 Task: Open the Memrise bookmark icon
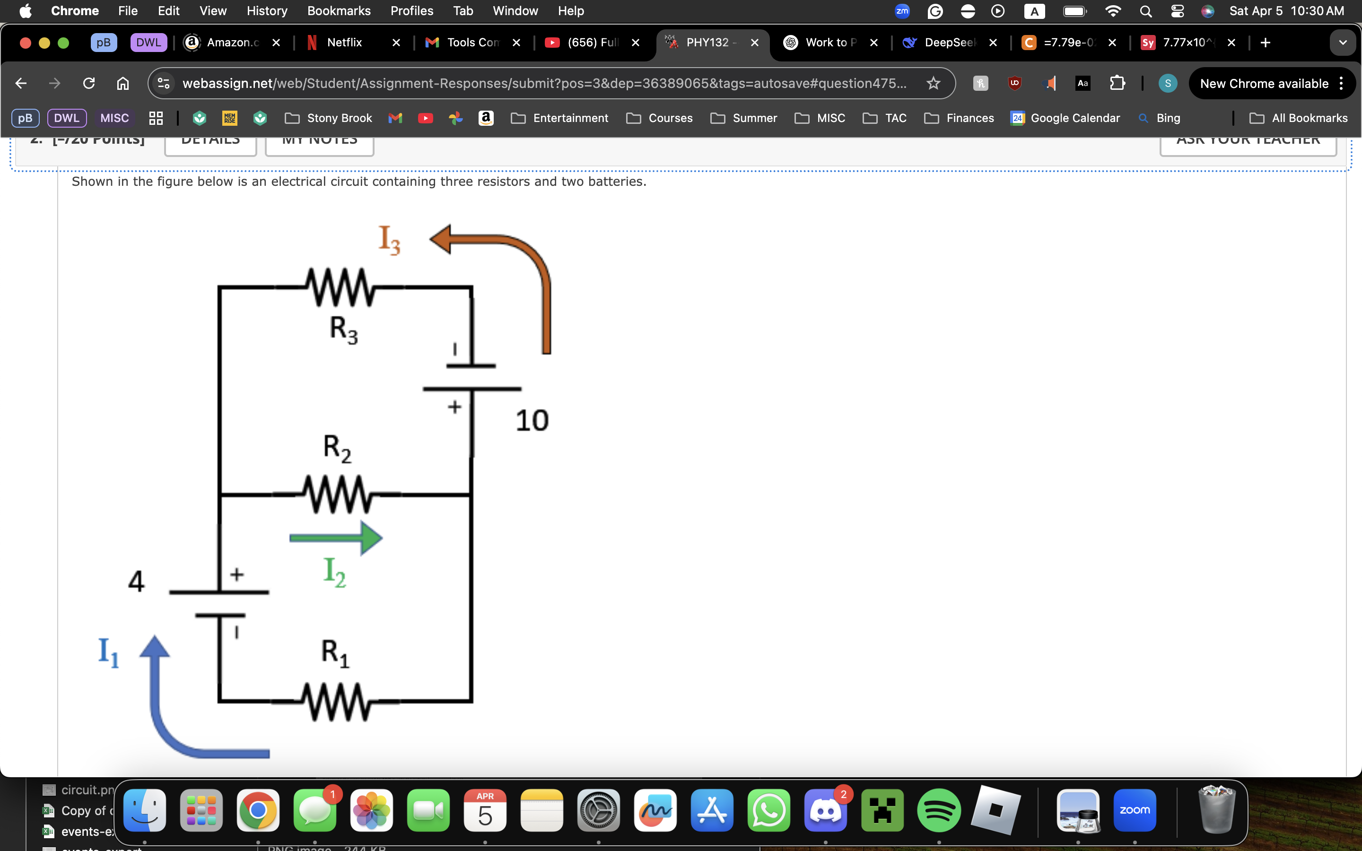tap(230, 118)
